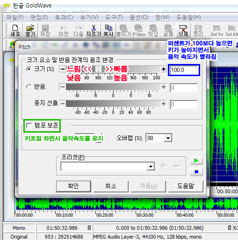
Task: Click the 반음 value input field
Action: pos(184,88)
